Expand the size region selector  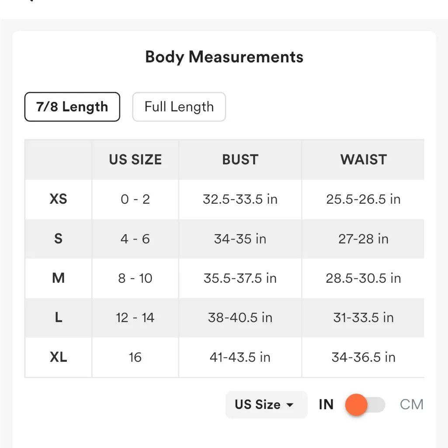tap(266, 405)
